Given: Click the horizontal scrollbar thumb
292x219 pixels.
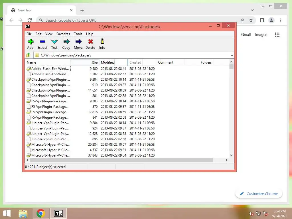Looking at the screenshot, I should pyautogui.click(x=121, y=160).
